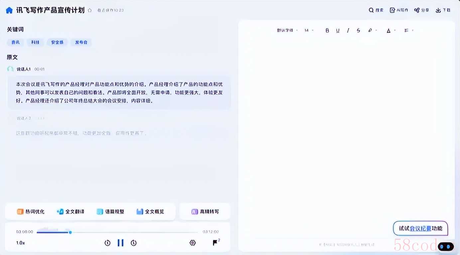The image size is (460, 255).
Task: Toggle italic formatting
Action: click(x=348, y=31)
